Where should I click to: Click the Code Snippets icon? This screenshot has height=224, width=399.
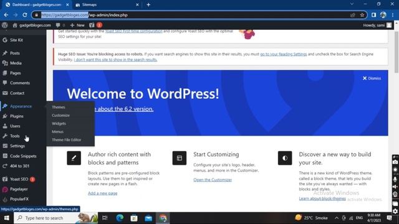[5, 156]
